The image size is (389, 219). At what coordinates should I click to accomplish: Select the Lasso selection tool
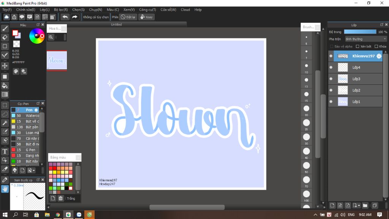point(5,114)
